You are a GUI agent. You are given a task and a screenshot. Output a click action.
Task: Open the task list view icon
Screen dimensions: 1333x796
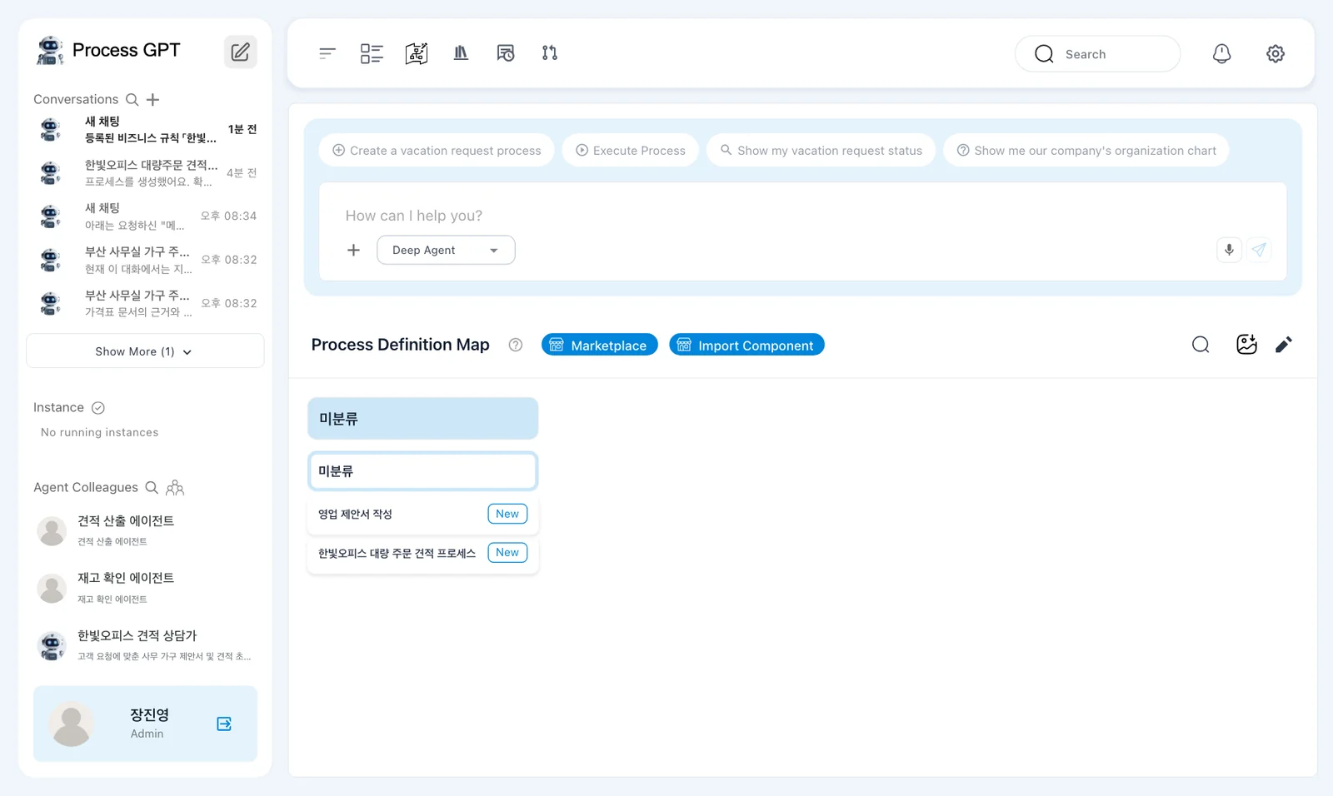point(372,53)
